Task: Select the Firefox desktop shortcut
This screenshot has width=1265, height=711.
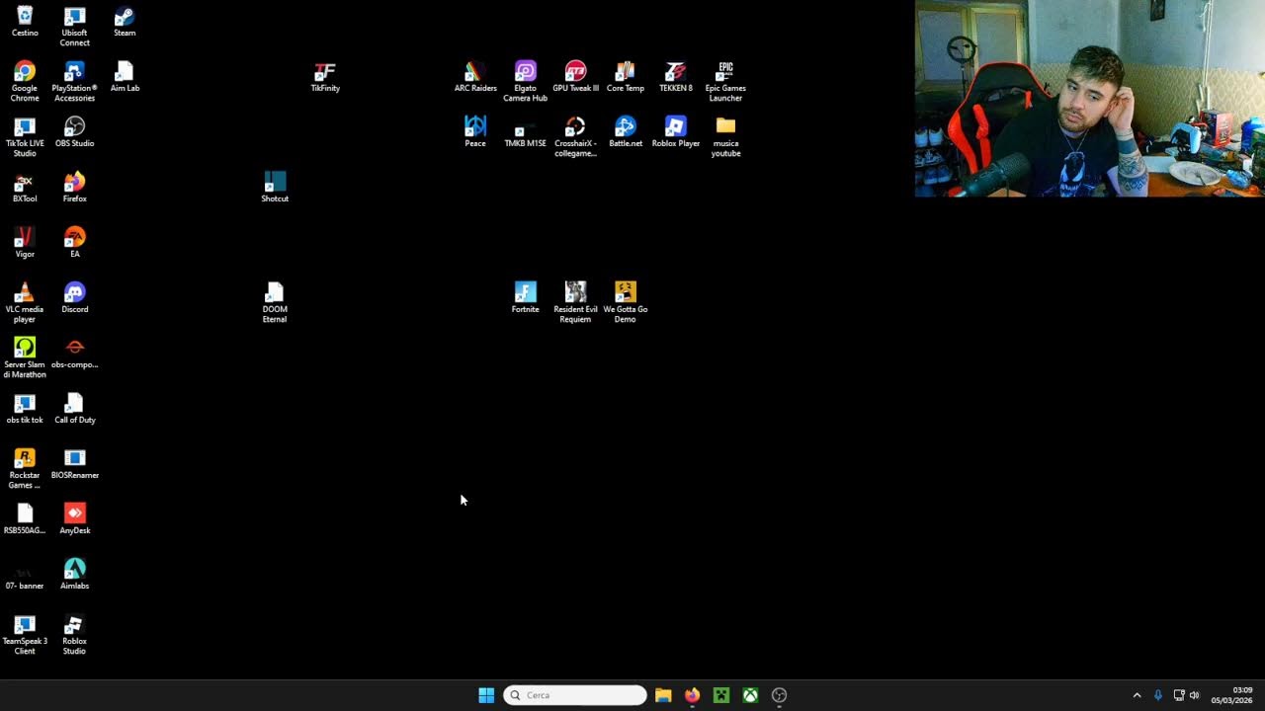Action: [x=74, y=187]
